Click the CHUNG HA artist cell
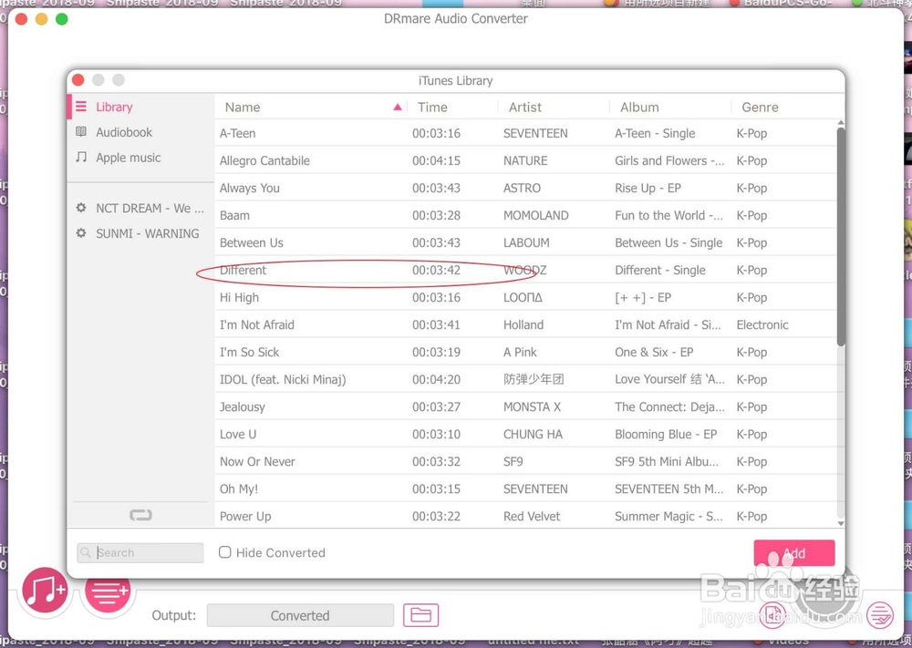This screenshot has height=648, width=912. [x=533, y=434]
